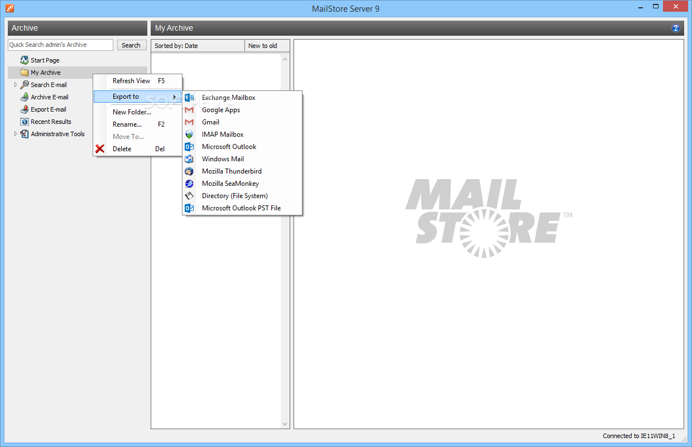Screen dimensions: 692x447
Task: Click the Directory (File System) disk icon
Action: 190,196
